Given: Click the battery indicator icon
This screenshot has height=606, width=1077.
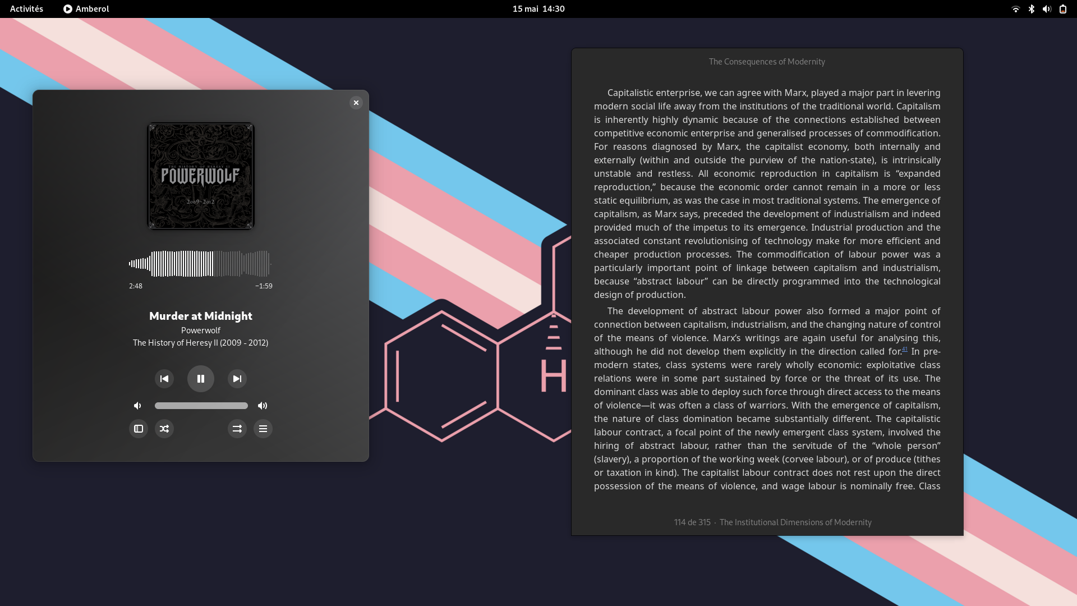Looking at the screenshot, I should (x=1062, y=9).
